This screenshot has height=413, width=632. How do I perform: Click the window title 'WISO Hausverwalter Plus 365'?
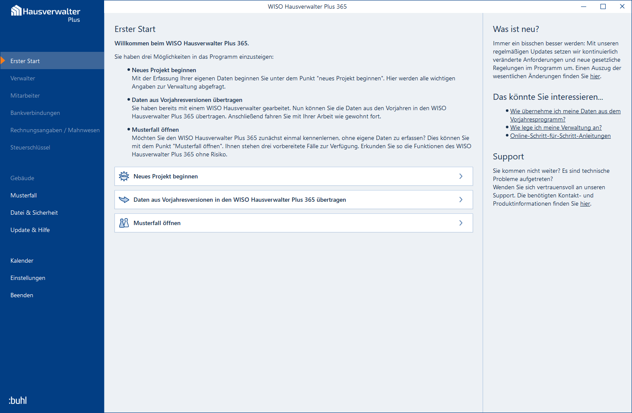[x=307, y=6]
